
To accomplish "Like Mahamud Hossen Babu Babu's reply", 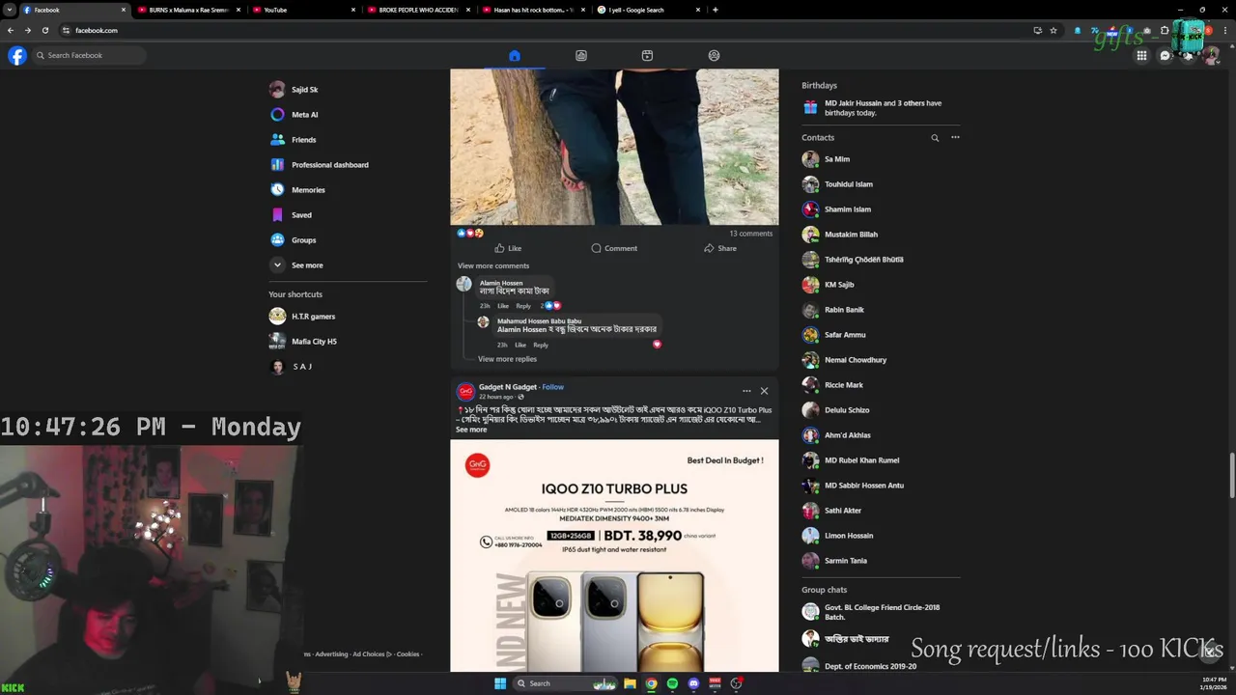I will 520,345.
